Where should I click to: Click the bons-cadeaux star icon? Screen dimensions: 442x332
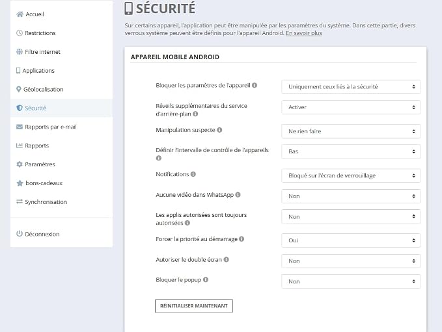[x=20, y=183]
